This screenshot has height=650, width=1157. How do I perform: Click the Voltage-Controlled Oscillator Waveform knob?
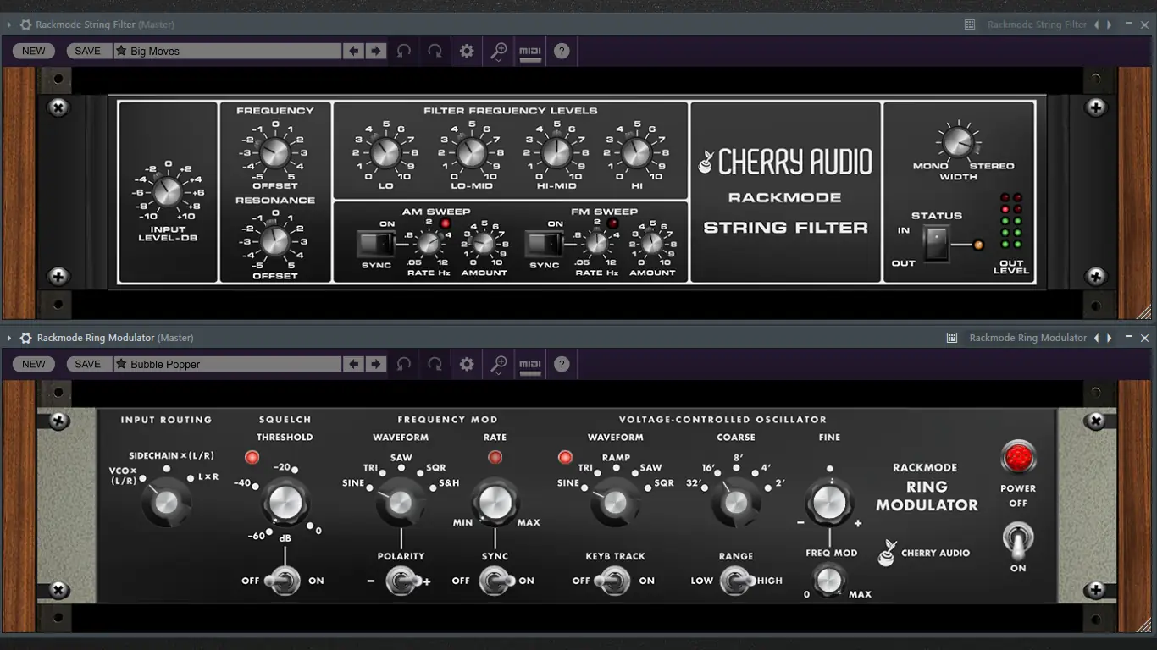(x=615, y=503)
